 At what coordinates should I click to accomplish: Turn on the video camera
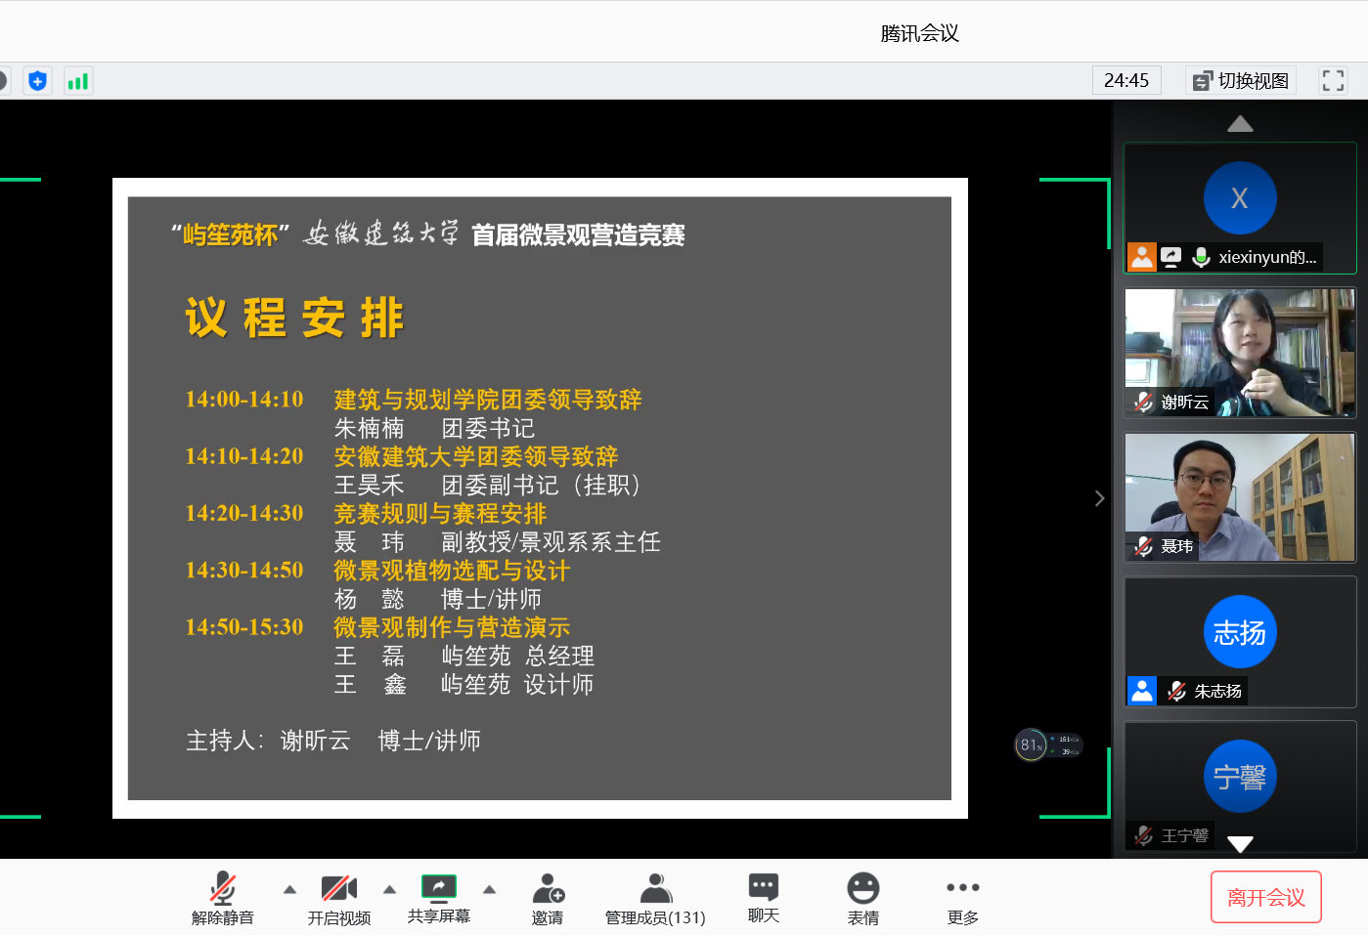338,898
